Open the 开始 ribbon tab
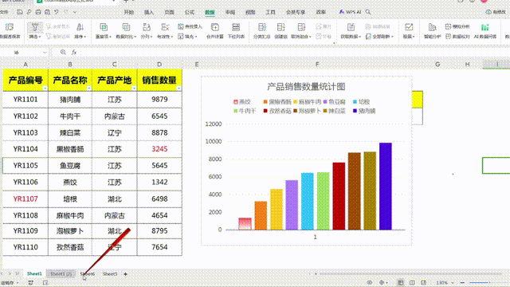This screenshot has width=510, height=287. pos(129,12)
